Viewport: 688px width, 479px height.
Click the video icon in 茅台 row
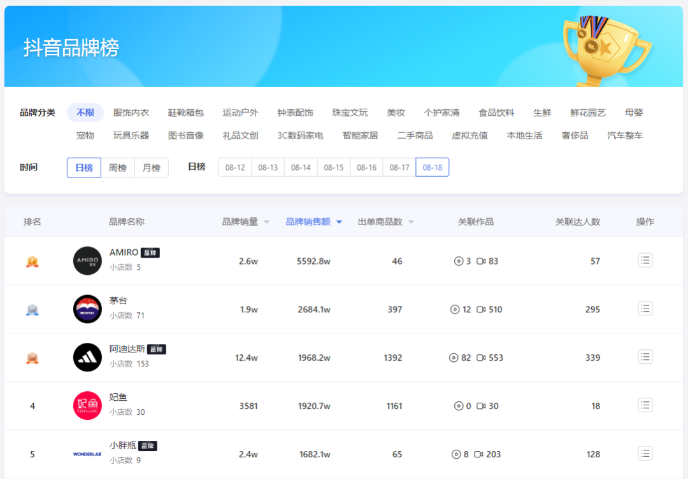[481, 309]
